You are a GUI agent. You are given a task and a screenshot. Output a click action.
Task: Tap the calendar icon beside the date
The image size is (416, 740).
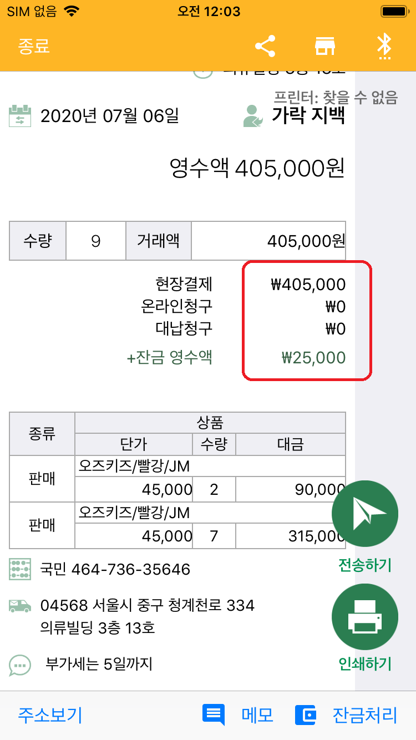point(21,116)
